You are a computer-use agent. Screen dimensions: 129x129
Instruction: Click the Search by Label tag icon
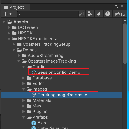(x=99, y=14)
